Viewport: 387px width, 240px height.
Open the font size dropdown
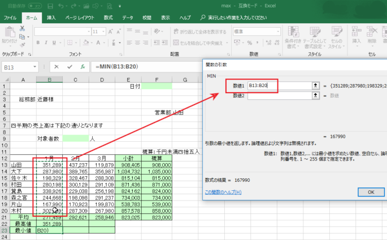pyautogui.click(x=103, y=32)
